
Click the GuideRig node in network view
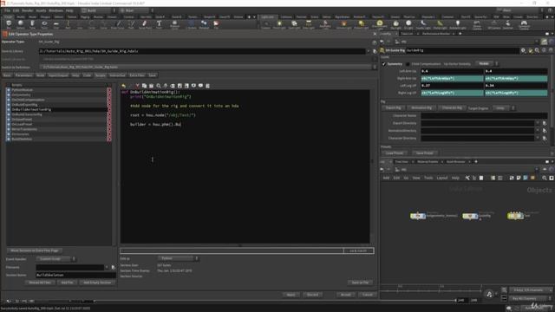point(470,216)
